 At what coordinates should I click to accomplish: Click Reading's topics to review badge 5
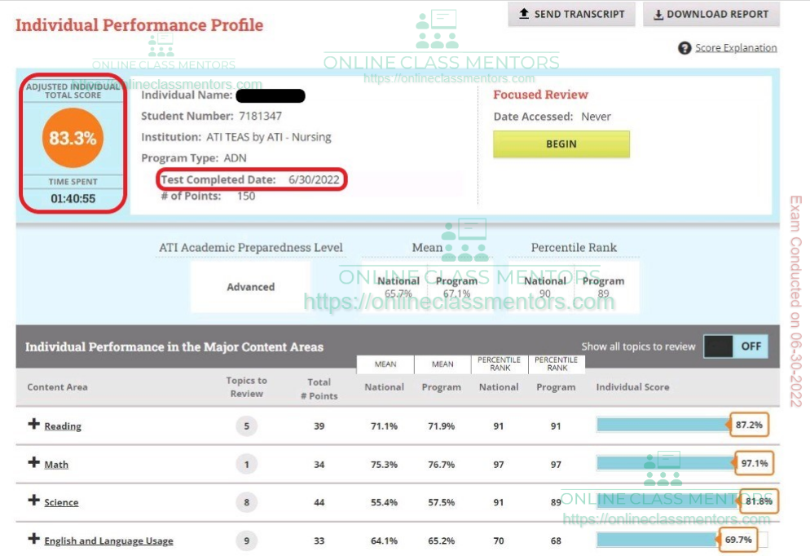coord(246,426)
